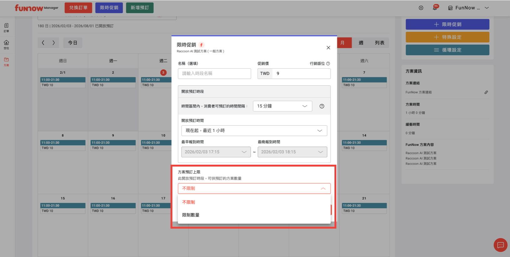Open the settings gear icon
Viewport: 510px width, 257px height.
click(421, 8)
